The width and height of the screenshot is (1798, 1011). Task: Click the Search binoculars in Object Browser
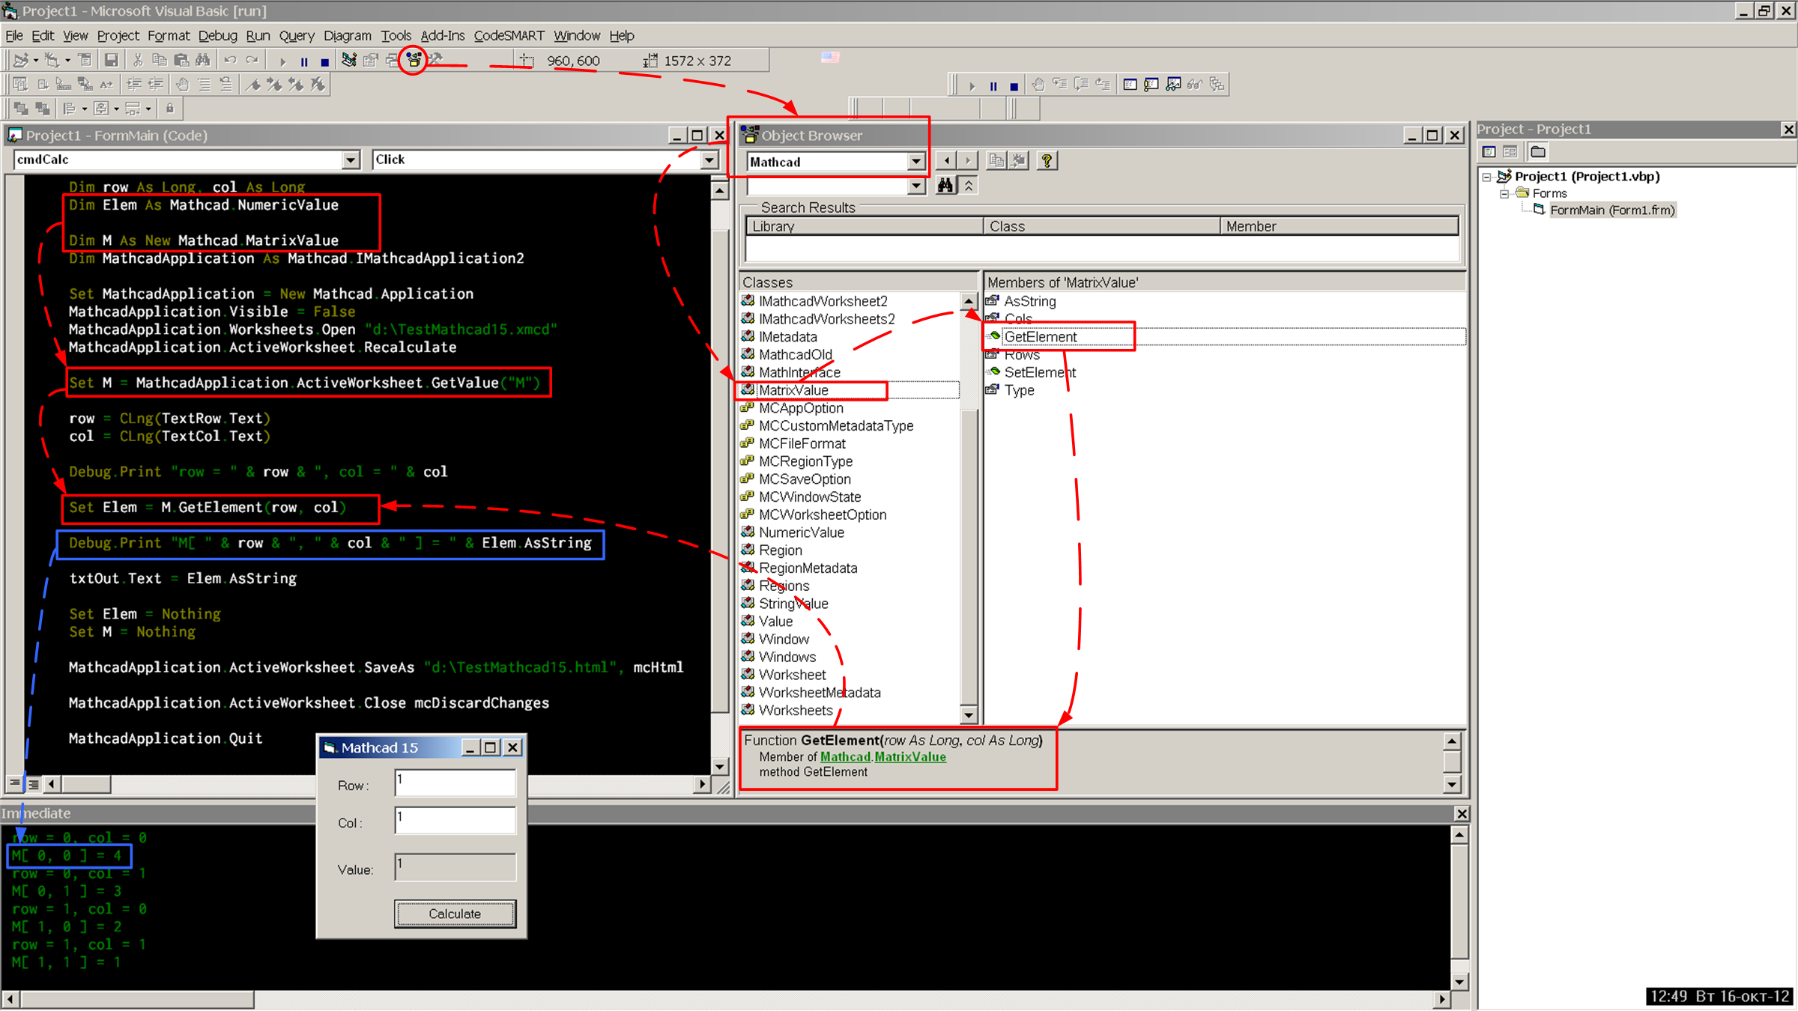[x=945, y=185]
